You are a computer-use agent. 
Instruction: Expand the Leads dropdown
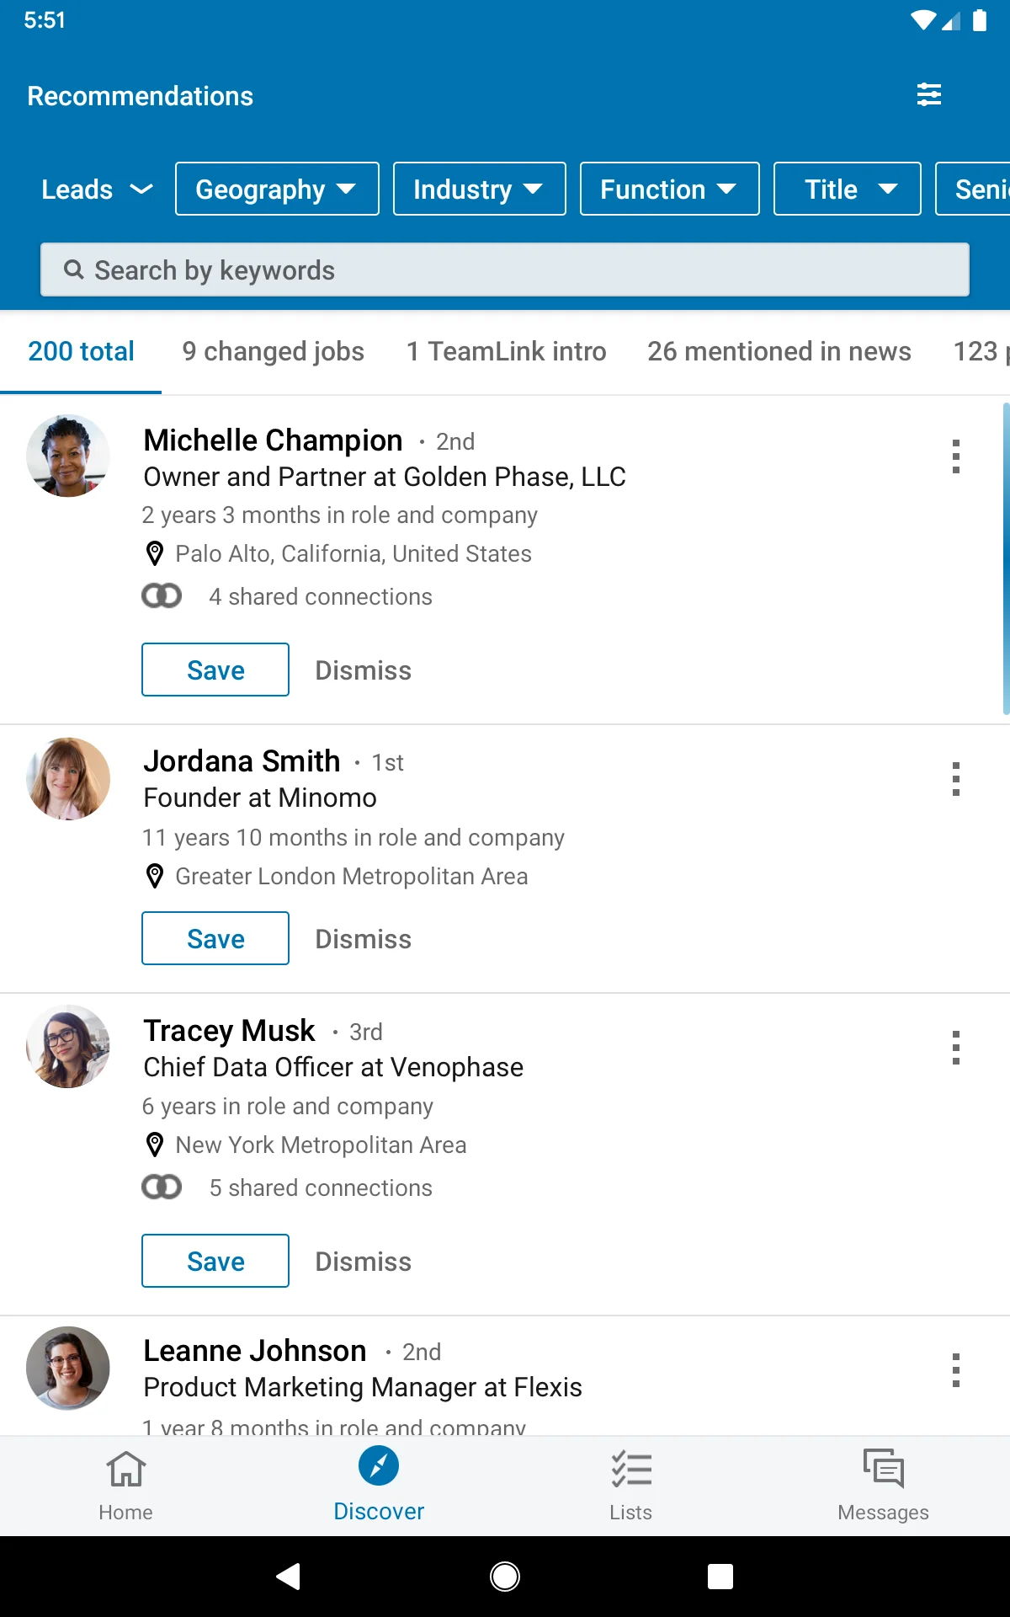(97, 189)
